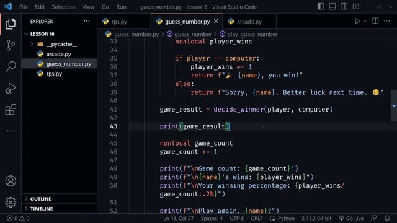Click Ln 43, Col 27 status item
The image size is (397, 223).
point(178,218)
